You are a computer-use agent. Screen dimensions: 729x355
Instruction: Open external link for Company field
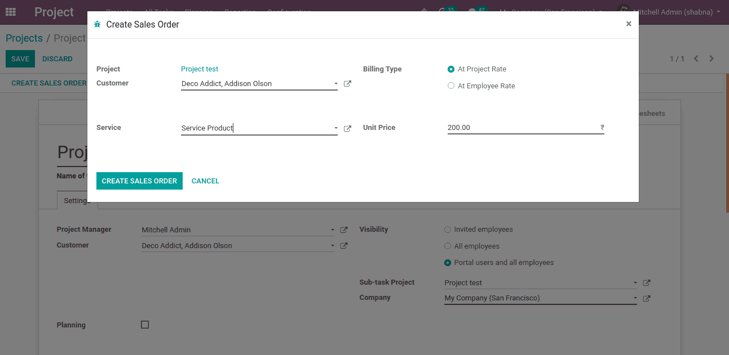coord(647,298)
